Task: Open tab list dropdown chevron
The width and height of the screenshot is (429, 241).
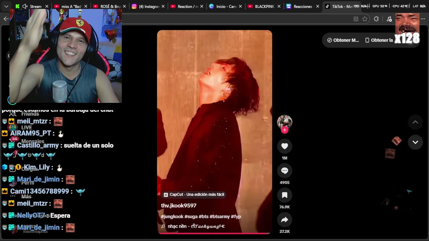Action: point(6,6)
